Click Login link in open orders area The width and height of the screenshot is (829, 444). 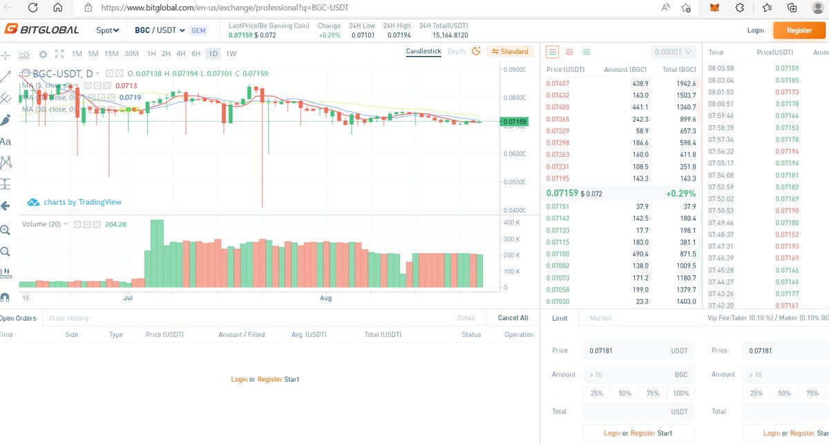(x=239, y=379)
